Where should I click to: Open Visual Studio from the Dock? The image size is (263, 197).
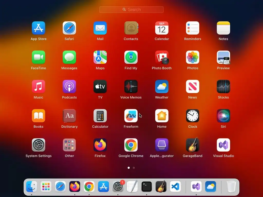click(x=196, y=186)
